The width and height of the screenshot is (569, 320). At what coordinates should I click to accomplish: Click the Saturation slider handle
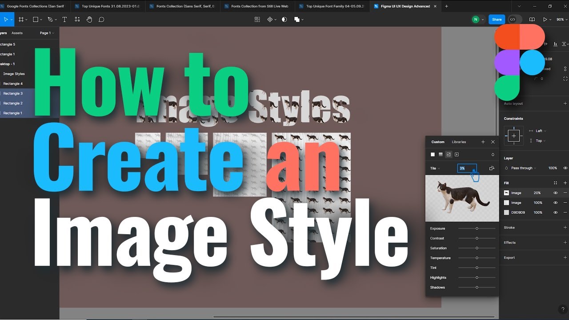tap(477, 248)
